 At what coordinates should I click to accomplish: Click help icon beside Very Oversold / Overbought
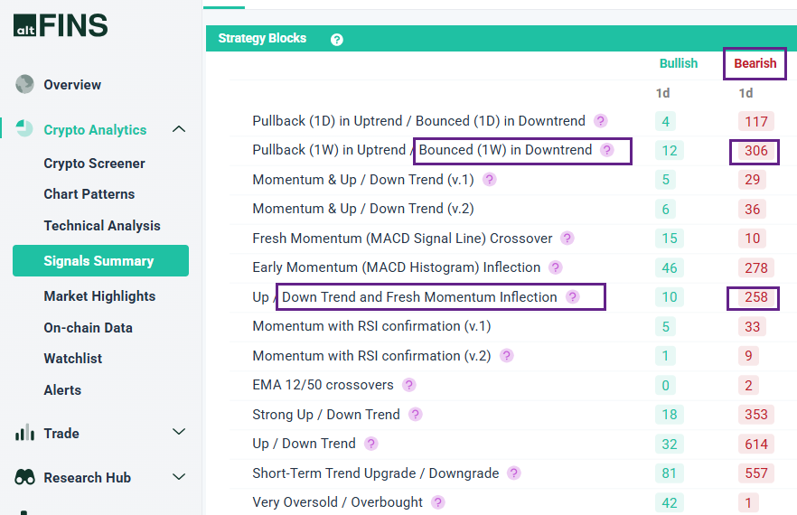point(438,502)
